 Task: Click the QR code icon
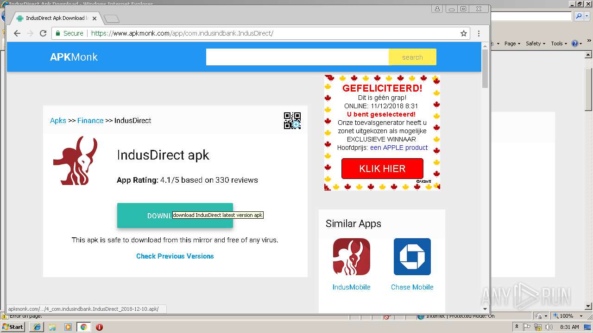coord(292,121)
